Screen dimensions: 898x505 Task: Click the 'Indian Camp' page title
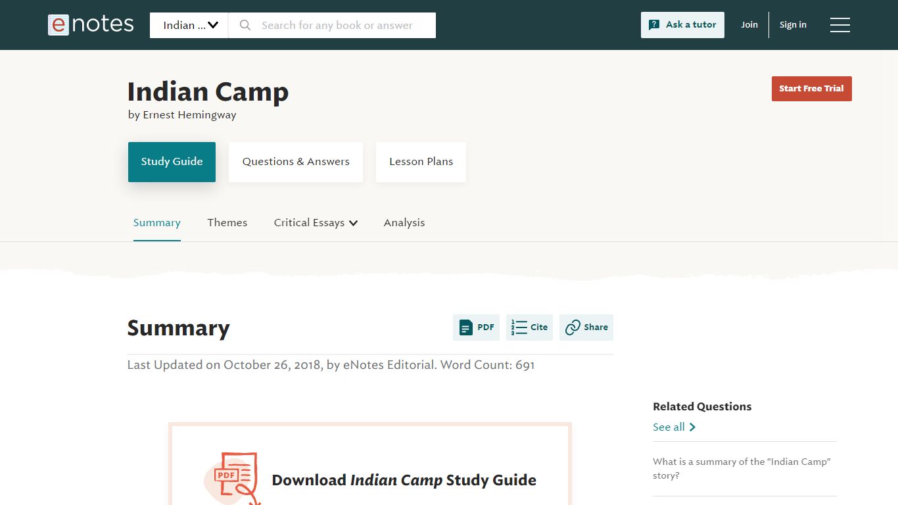point(208,91)
